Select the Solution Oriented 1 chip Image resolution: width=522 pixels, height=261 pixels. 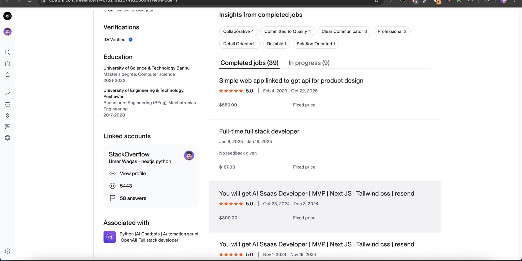(x=316, y=44)
